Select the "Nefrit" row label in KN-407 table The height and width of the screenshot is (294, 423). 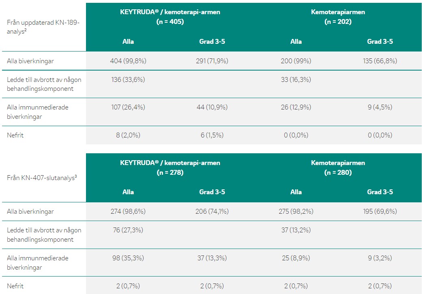click(x=15, y=286)
